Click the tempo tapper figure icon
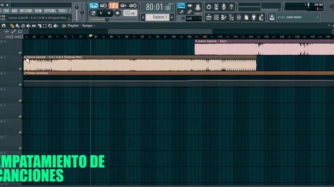334x187 pixels. coord(261,17)
